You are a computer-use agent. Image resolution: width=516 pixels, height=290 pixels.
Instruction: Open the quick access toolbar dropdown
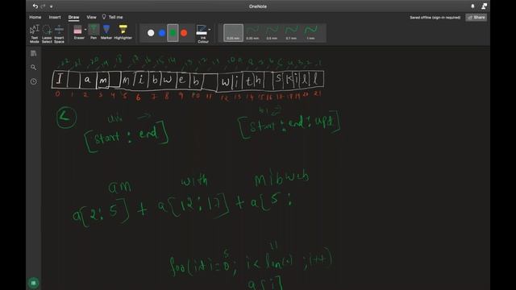point(51,6)
